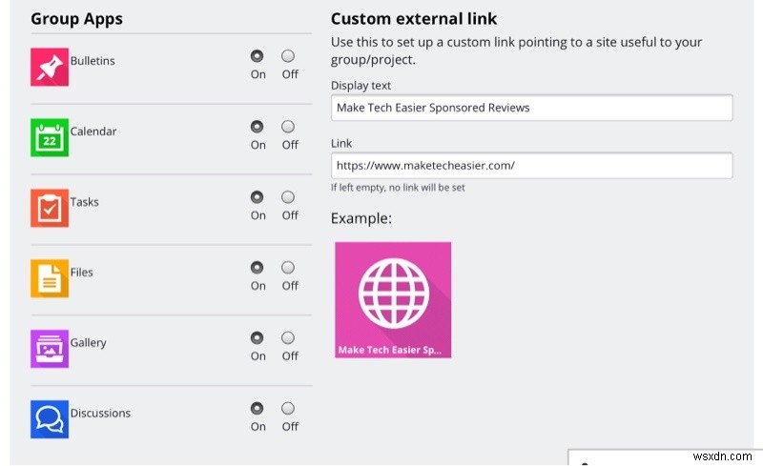Viewport: 763px width, 466px height.
Task: Click the 'Make Tech Easier Sp...' tile caption
Action: click(390, 350)
